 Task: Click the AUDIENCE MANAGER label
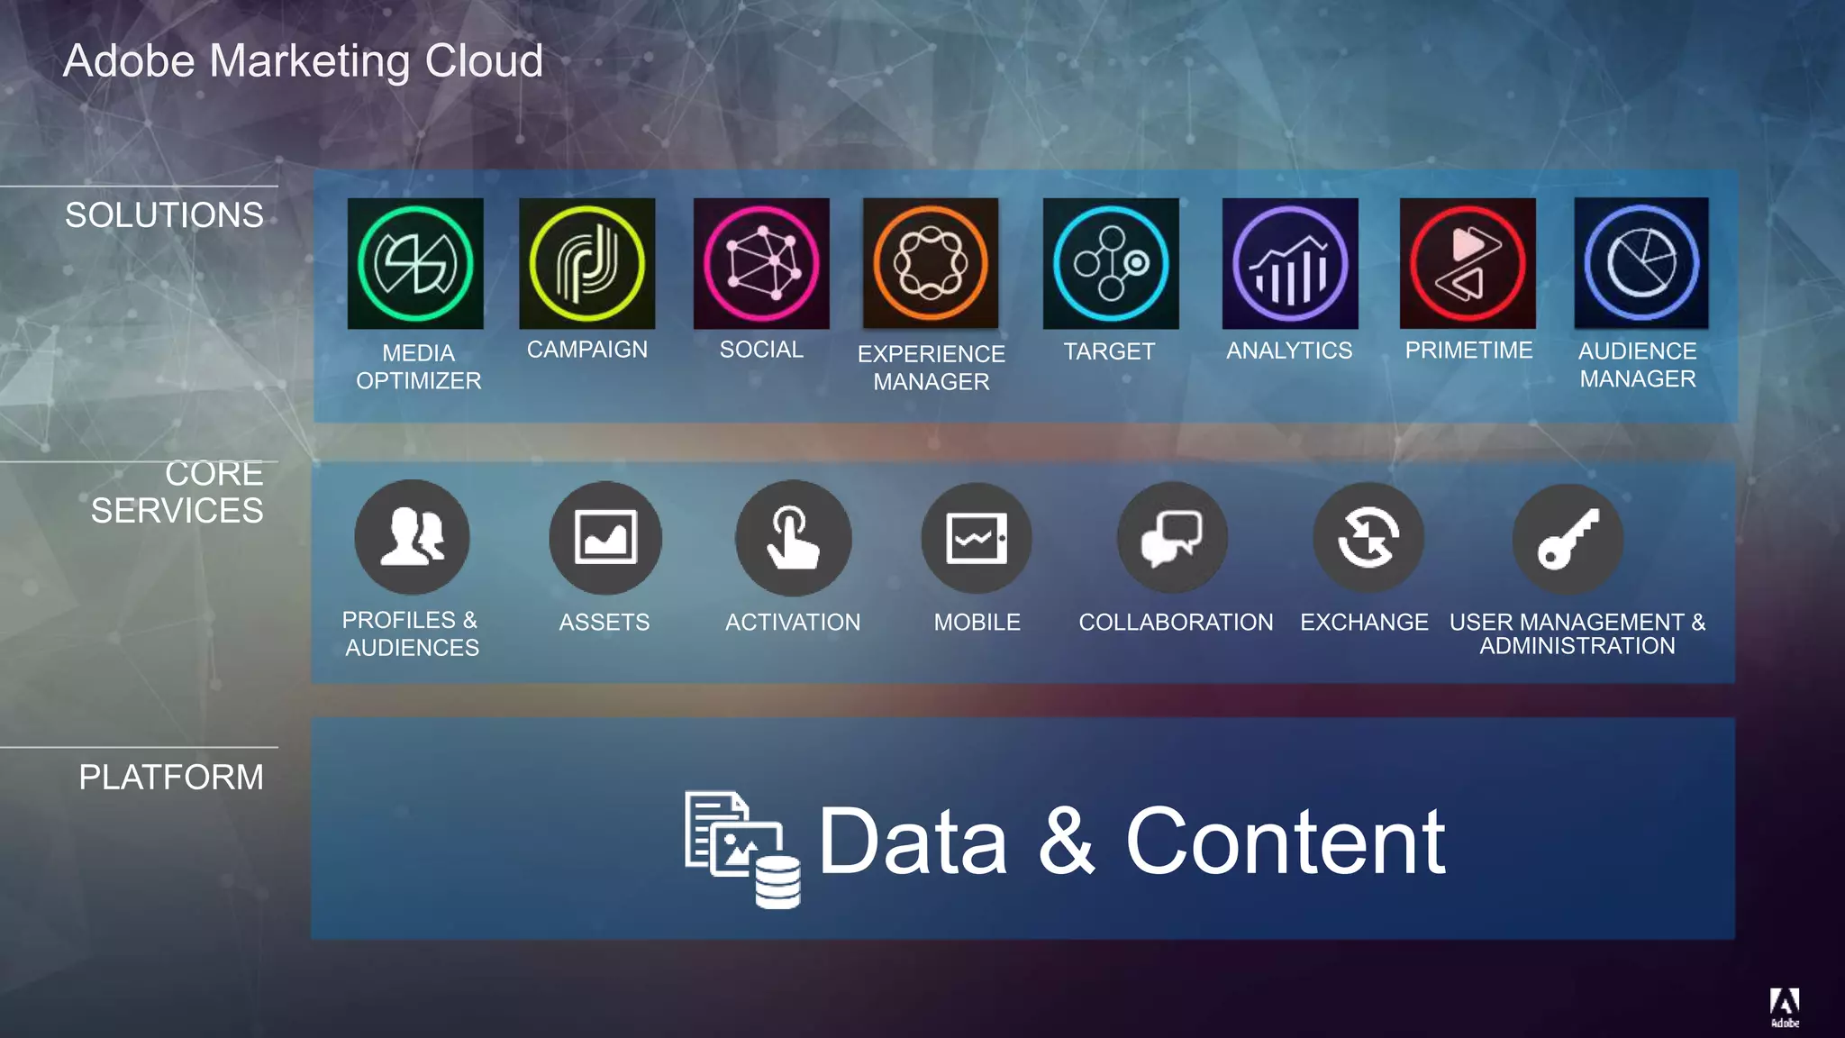pos(1638,365)
